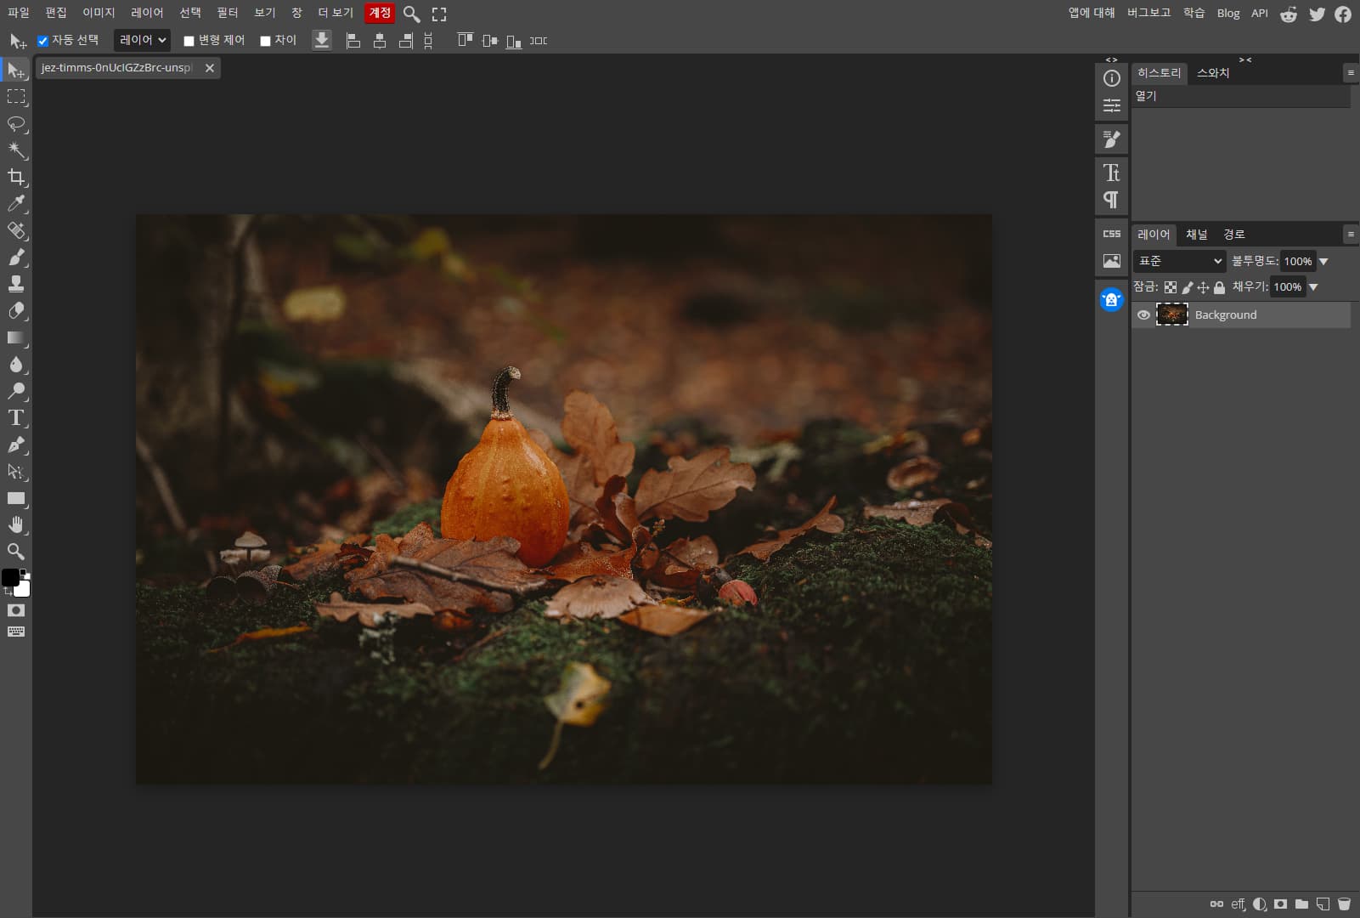Select the Gradient tool
This screenshot has height=918, width=1360.
coord(16,337)
